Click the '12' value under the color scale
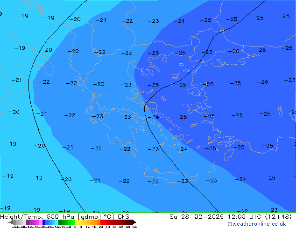The width and height of the screenshot is (296, 228). [x=88, y=227]
